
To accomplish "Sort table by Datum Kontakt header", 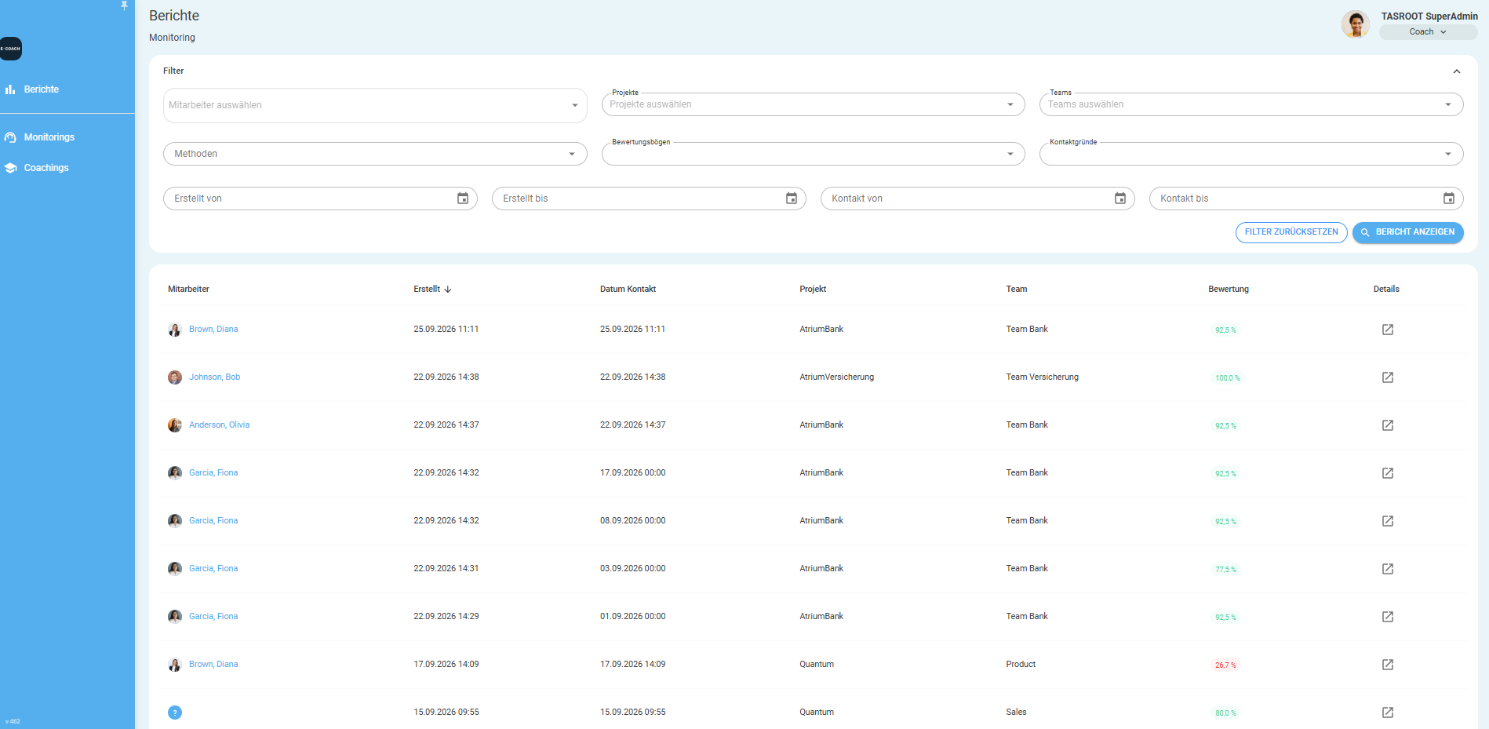I will [x=628, y=290].
